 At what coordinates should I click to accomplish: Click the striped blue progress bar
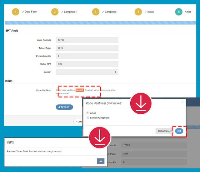101,23
